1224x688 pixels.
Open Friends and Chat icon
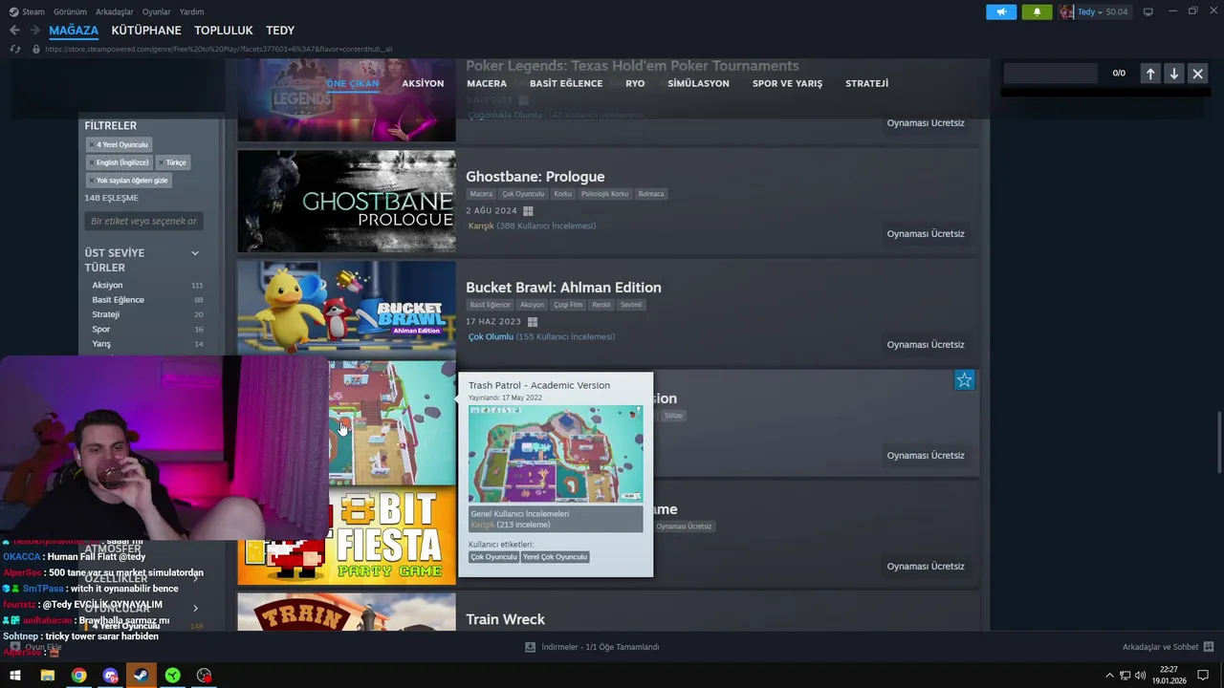pos(1209,647)
